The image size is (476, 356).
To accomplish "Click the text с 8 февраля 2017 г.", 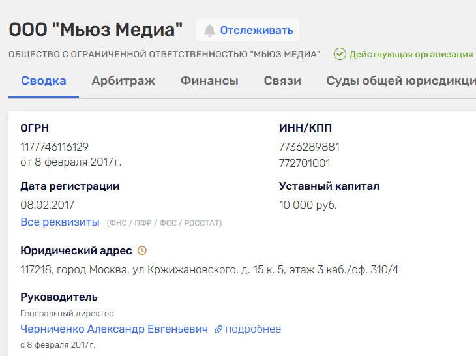I will (57, 345).
